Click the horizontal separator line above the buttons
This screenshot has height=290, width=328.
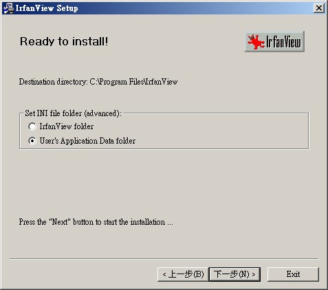[x=164, y=259]
